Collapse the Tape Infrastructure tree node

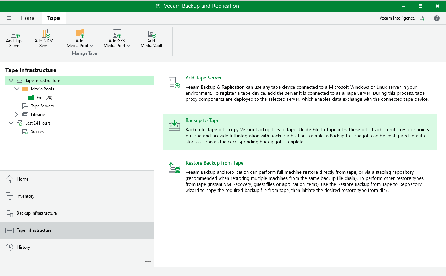(11, 81)
